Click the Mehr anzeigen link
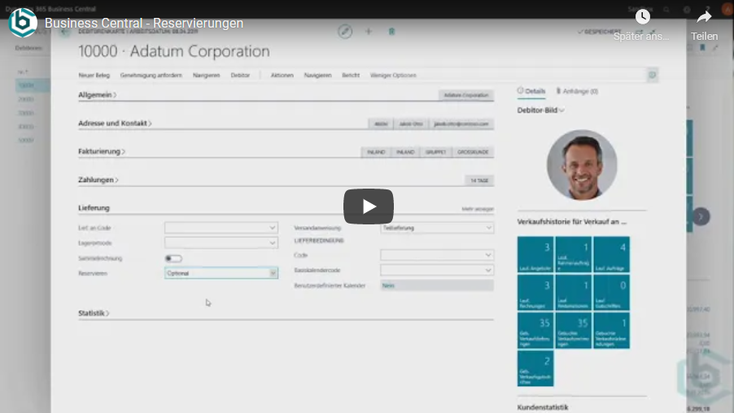 pos(478,209)
